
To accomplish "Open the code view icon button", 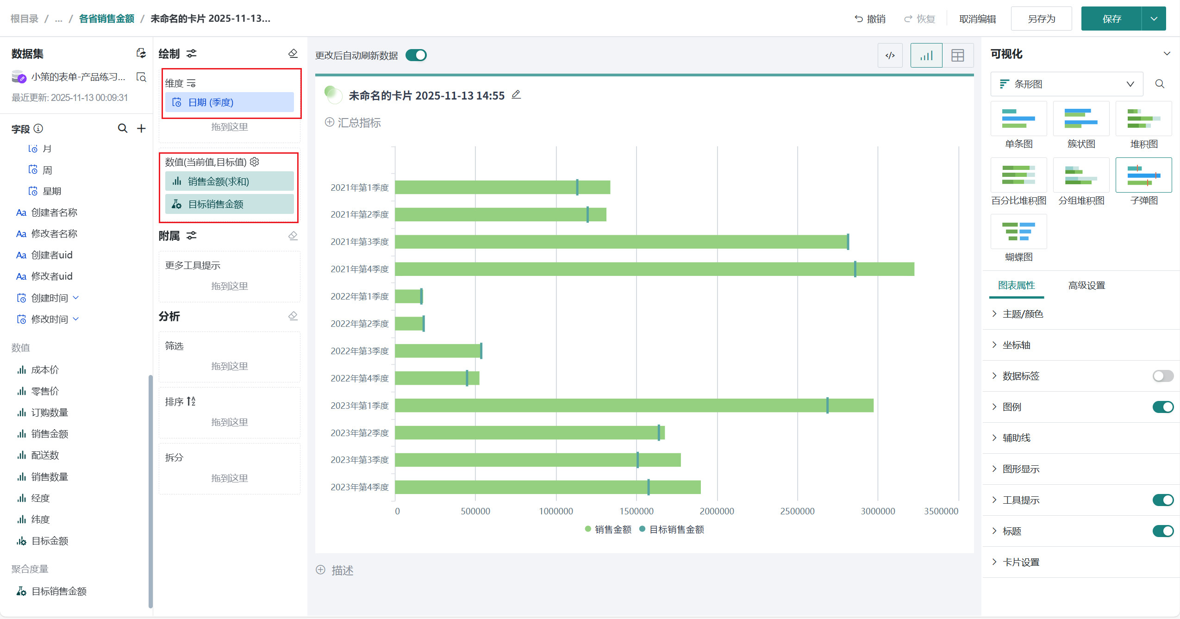I will click(890, 56).
